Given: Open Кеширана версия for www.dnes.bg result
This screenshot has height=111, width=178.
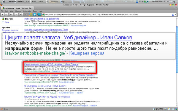Looking at the screenshot, I should (x=78, y=25).
